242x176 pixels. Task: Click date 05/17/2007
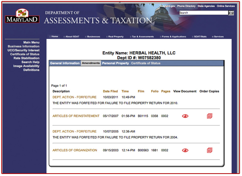pyautogui.click(x=111, y=116)
